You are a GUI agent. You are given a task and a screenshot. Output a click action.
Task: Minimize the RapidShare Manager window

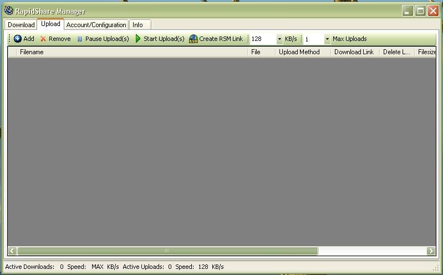tap(408, 11)
